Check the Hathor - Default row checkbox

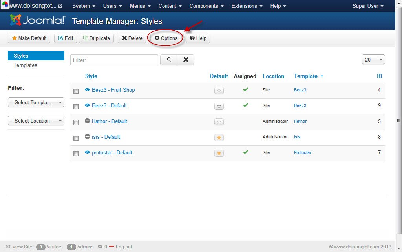(76, 122)
